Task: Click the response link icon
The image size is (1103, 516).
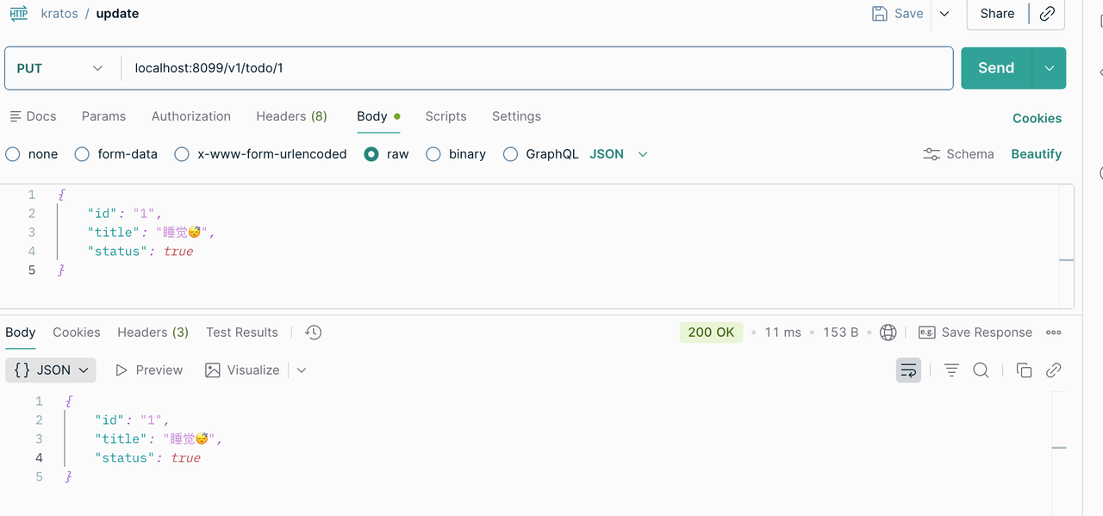Action: [x=1053, y=370]
